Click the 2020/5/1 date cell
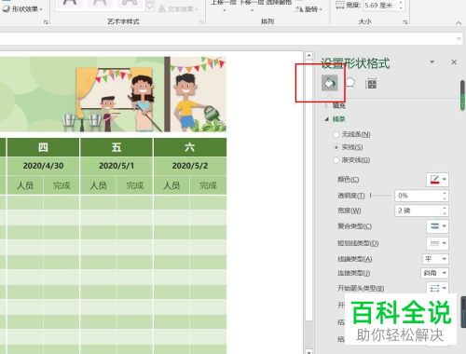This screenshot has width=466, height=354. coord(116,166)
